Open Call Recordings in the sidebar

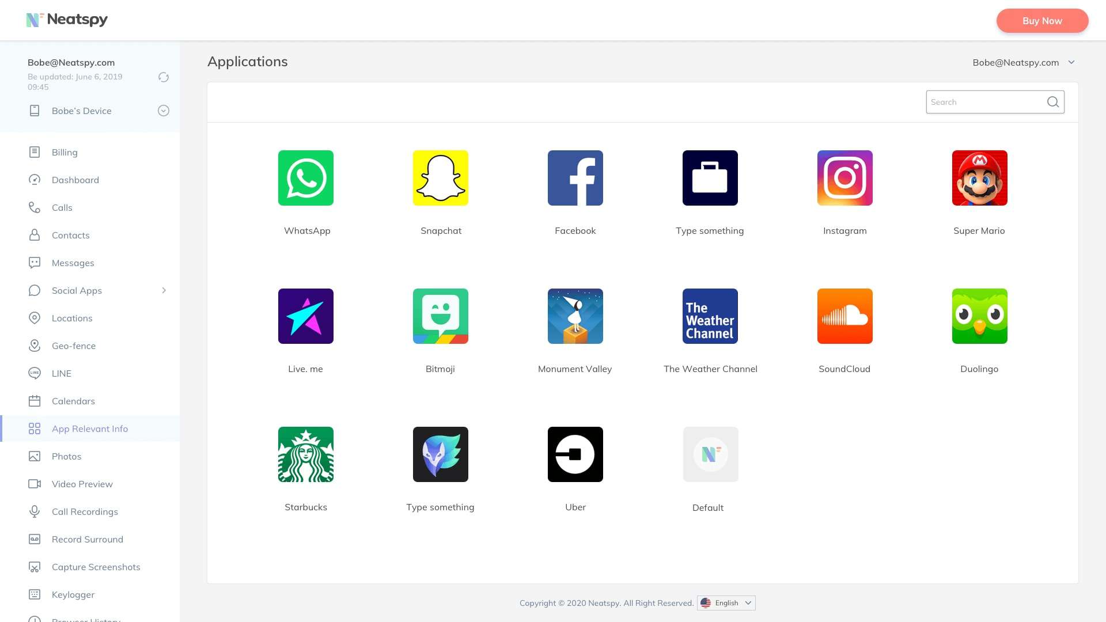pos(85,511)
